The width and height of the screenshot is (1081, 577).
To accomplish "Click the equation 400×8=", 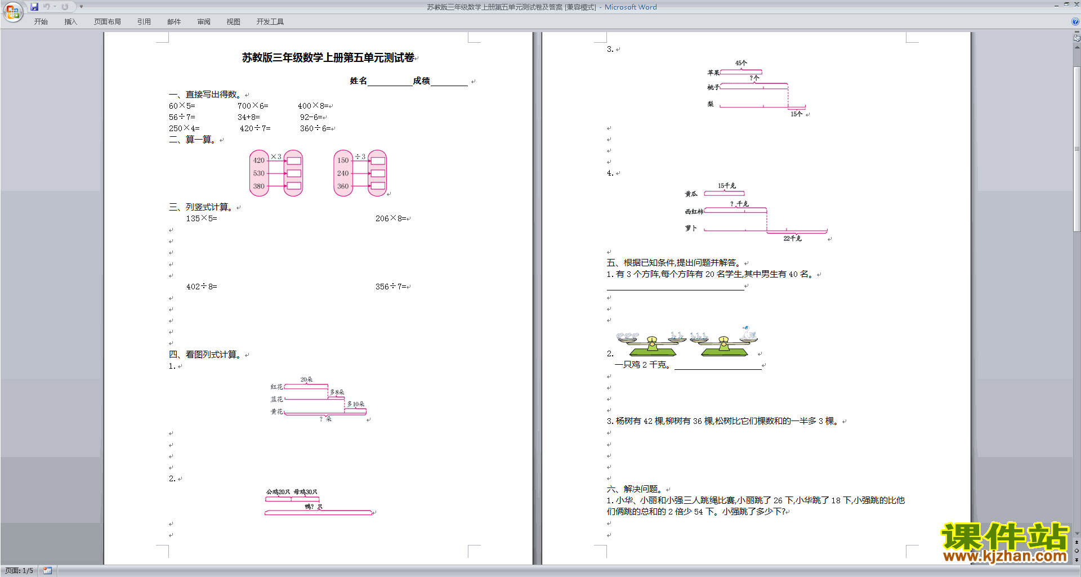I will 313,106.
